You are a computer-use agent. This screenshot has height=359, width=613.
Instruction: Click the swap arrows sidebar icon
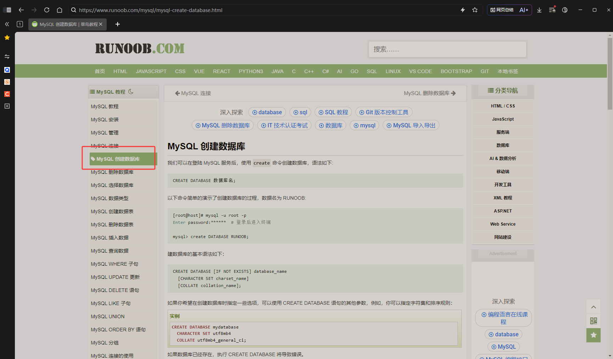tap(7, 56)
